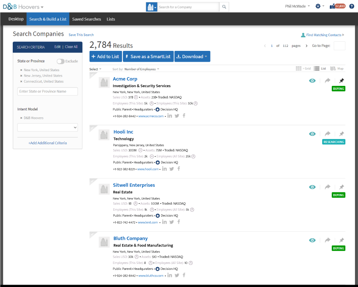
Task: Select the Hooli Inc result checkbox
Action: tap(92, 128)
